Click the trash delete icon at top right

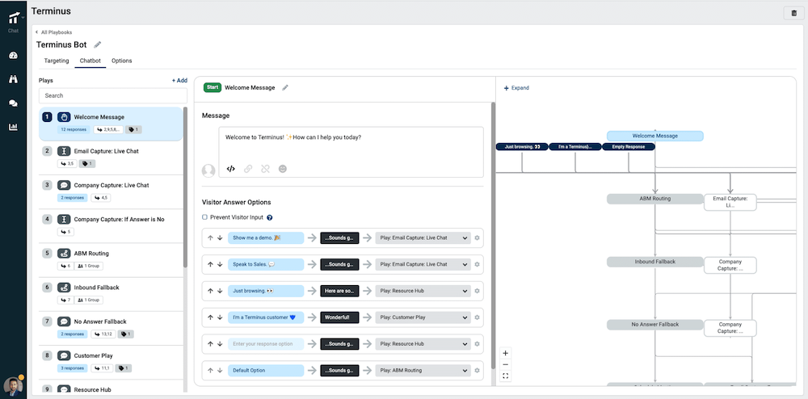point(793,13)
